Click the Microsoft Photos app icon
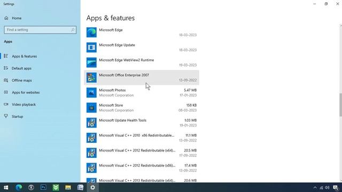Image resolution: width=342 pixels, height=192 pixels. [91, 92]
